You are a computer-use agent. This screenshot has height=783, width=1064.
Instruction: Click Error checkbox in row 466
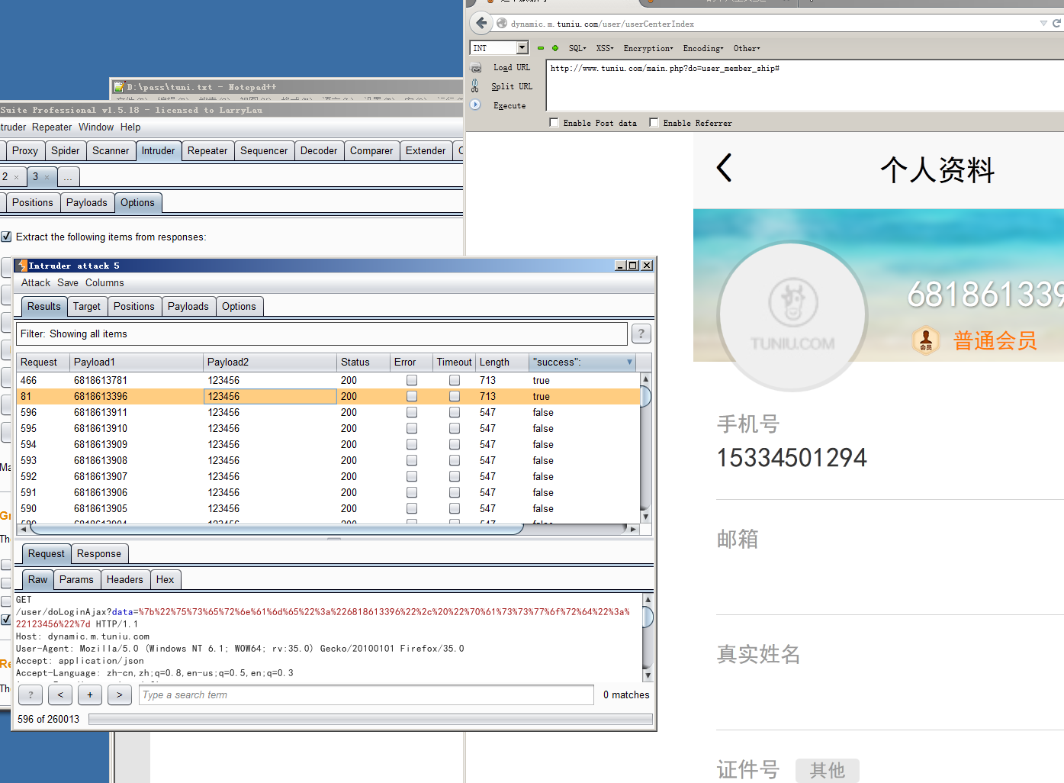(x=412, y=380)
